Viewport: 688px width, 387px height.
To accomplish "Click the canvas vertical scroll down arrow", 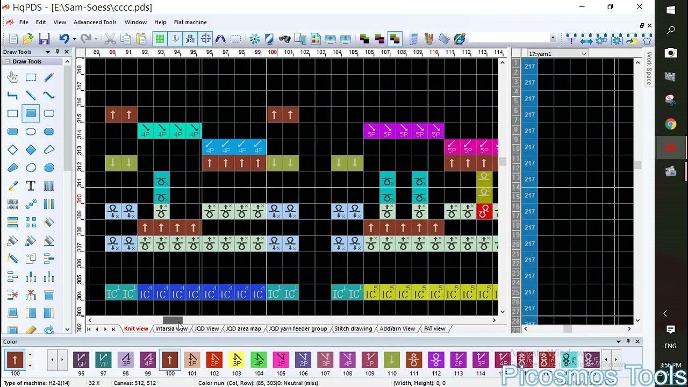I will [503, 312].
